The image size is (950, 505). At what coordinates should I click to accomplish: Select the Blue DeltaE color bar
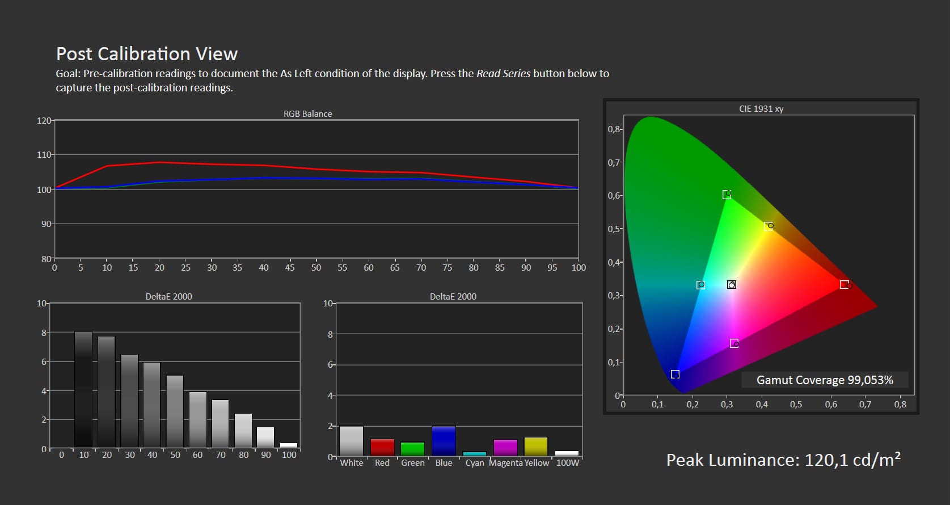[x=444, y=441]
